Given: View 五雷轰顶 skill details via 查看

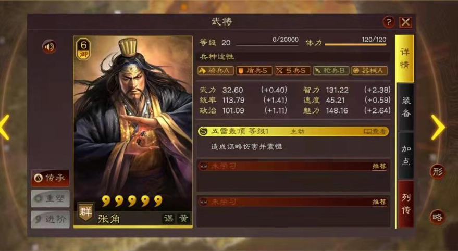Looking at the screenshot, I should pyautogui.click(x=375, y=131).
